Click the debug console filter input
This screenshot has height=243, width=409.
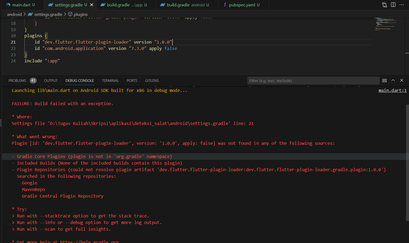tap(313, 81)
